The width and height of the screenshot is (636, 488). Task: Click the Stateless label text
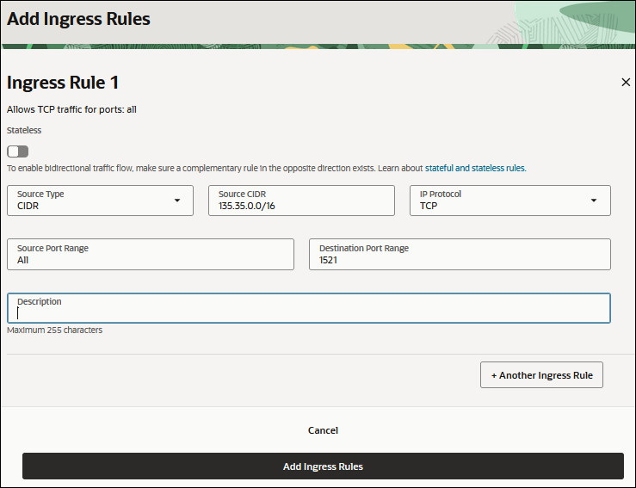(24, 131)
